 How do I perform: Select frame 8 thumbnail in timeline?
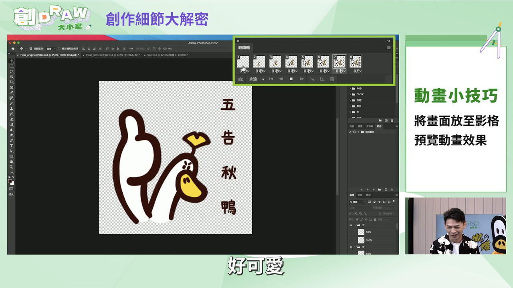(355, 62)
